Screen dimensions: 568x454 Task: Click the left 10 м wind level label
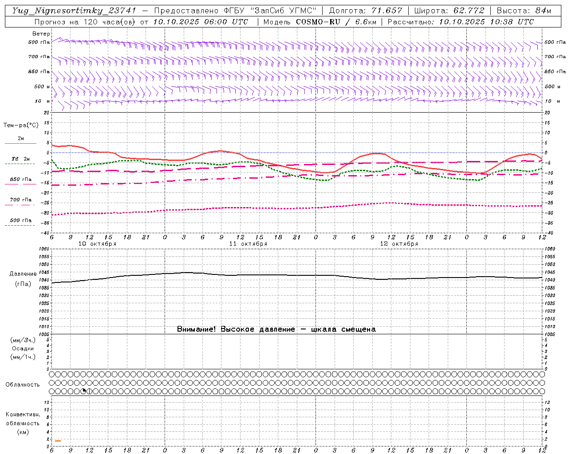(x=42, y=101)
